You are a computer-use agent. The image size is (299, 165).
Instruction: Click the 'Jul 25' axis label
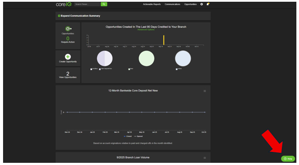pyautogui.click(x=167, y=132)
